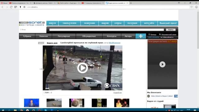Click browser back arrow
The image size is (199, 112).
[x=2, y=7]
